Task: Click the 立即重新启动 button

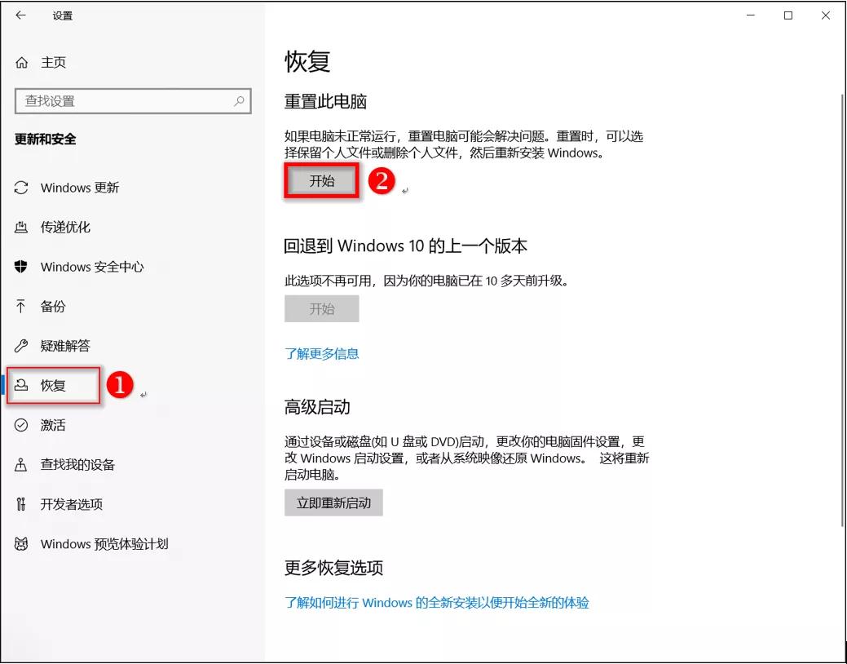Action: pyautogui.click(x=333, y=502)
